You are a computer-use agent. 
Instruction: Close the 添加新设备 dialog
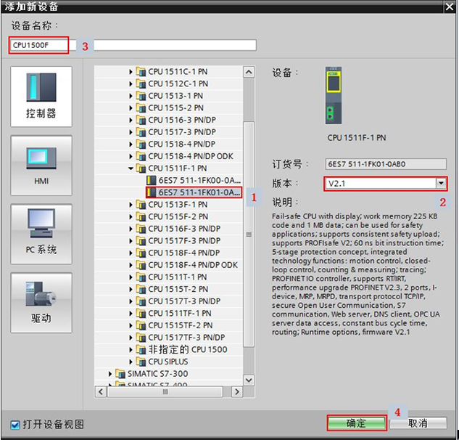(x=450, y=7)
